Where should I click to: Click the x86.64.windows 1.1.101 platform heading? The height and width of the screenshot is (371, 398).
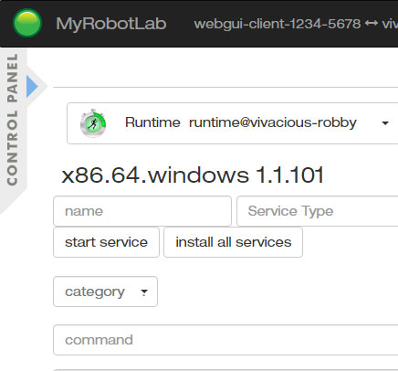click(193, 175)
